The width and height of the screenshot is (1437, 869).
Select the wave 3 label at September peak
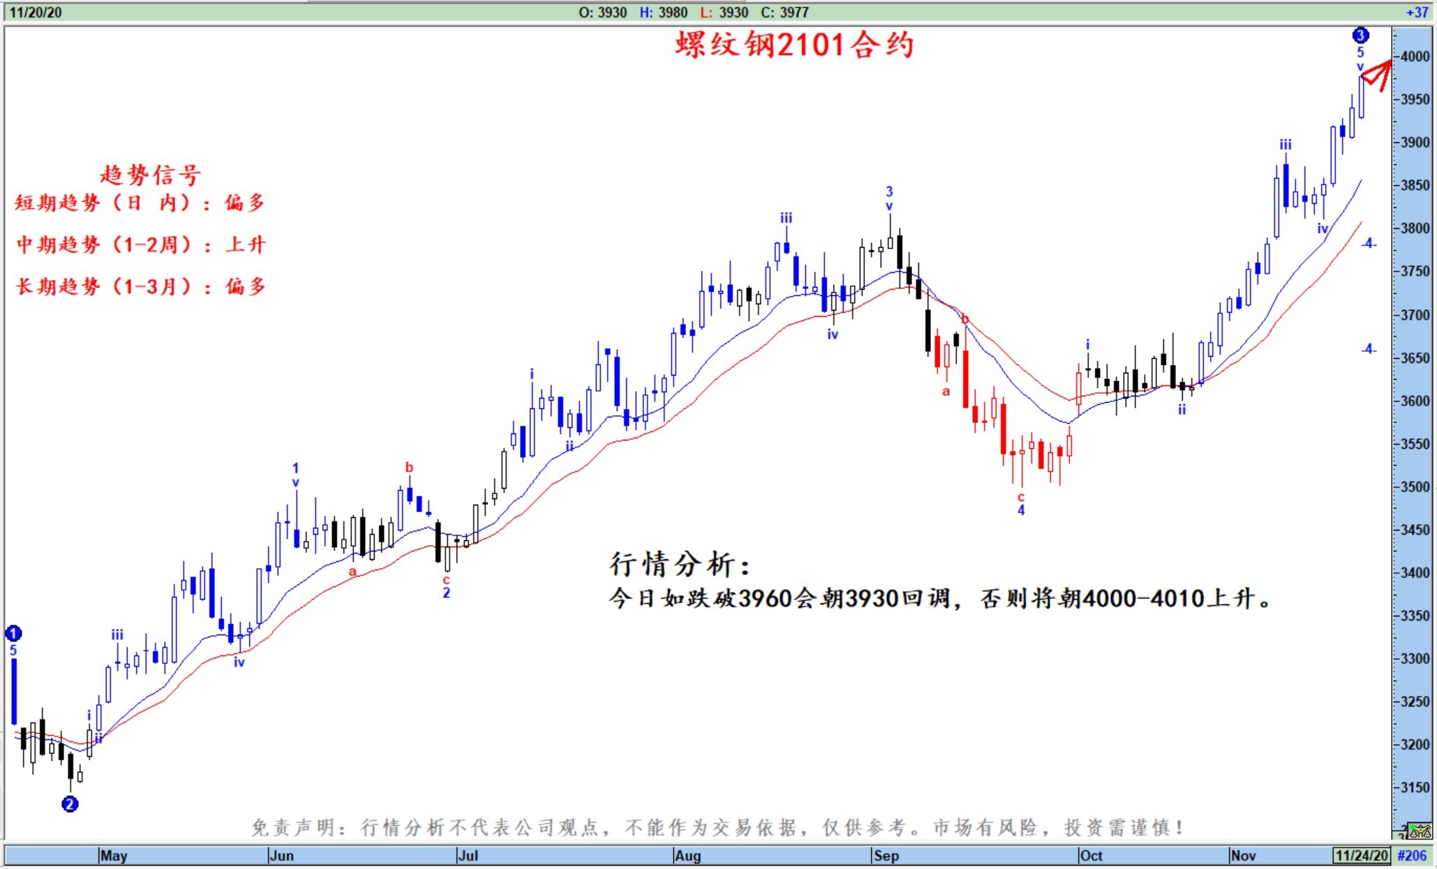(x=889, y=191)
